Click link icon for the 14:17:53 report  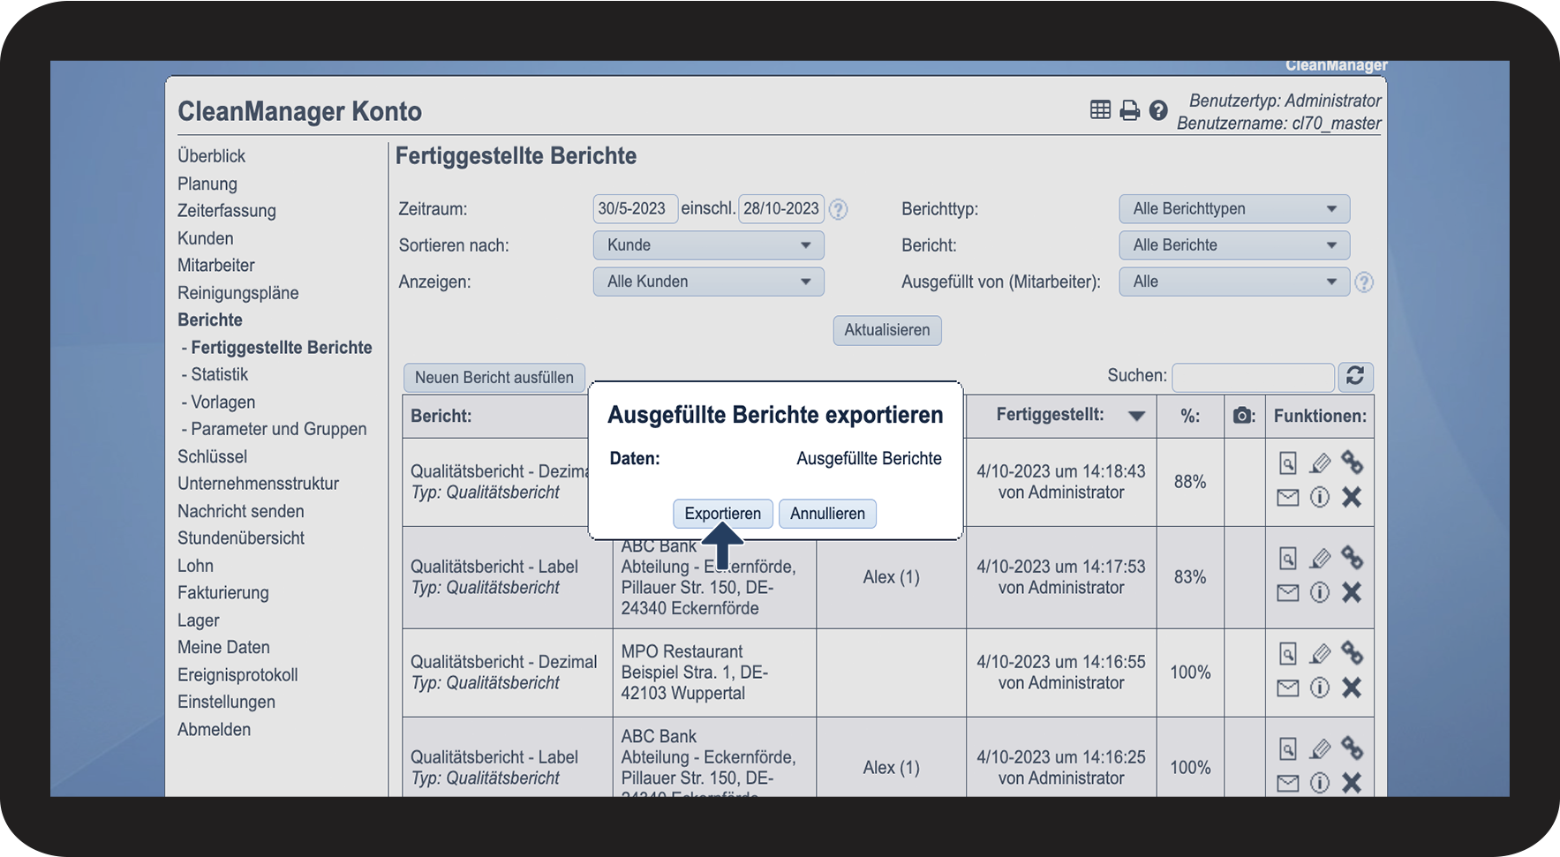1352,557
